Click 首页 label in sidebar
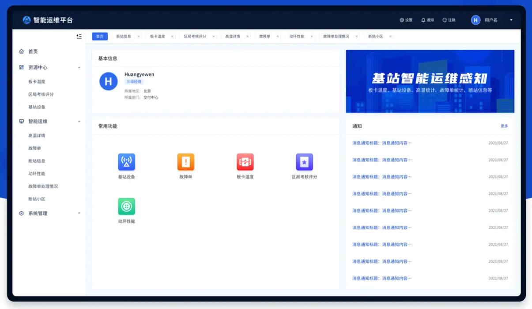Image resolution: width=532 pixels, height=309 pixels. point(33,52)
